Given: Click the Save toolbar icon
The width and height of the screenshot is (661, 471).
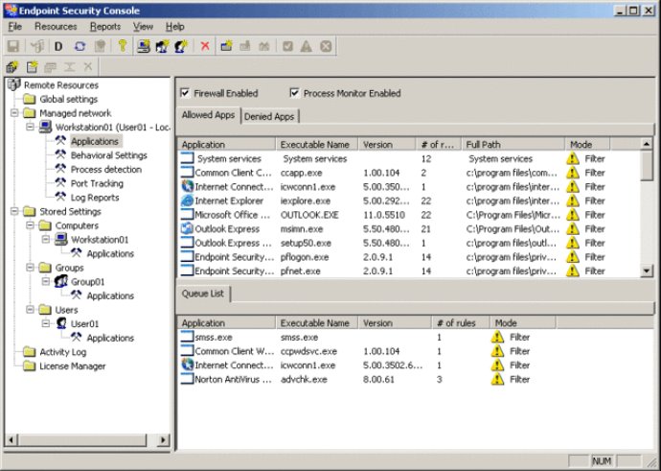Looking at the screenshot, I should [13, 46].
